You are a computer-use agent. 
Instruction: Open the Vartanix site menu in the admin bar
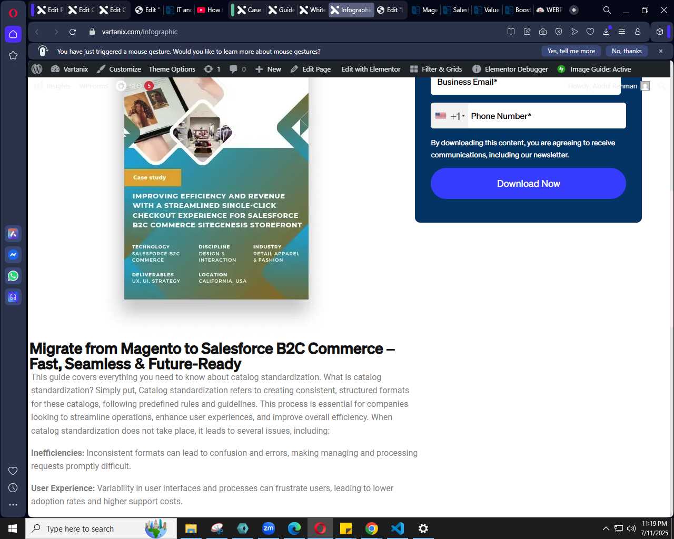70,69
